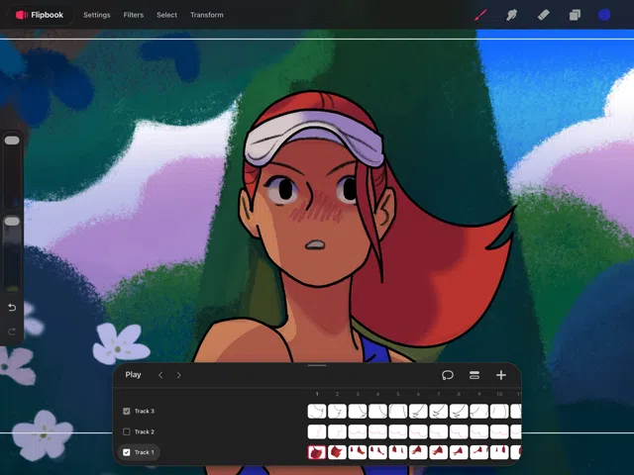Select the Track 3 label
The height and width of the screenshot is (475, 634).
point(145,412)
